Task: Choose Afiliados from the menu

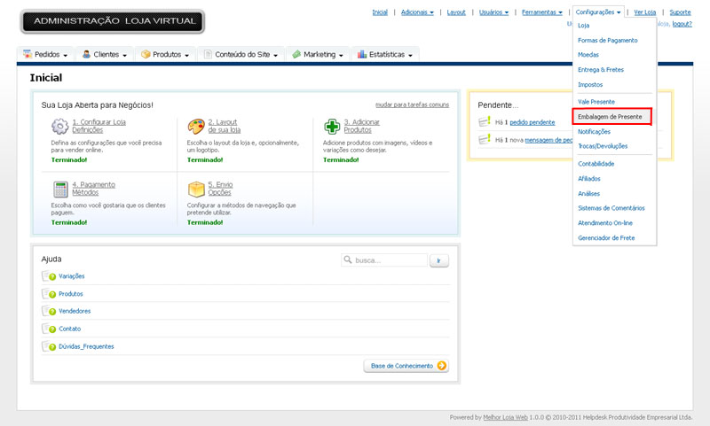Action: coord(589,178)
